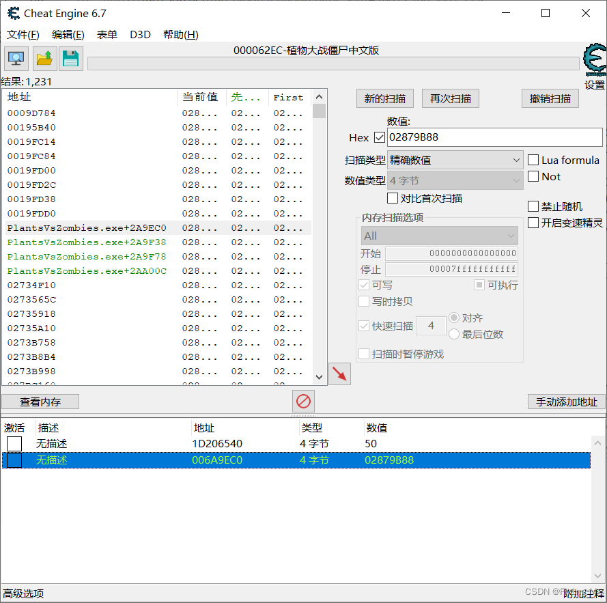Select result PlantsVsZombies.exe+2A9EC0
Viewport: 607px width, 603px height.
[158, 227]
